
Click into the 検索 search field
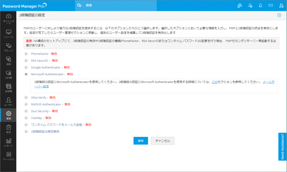click(x=126, y=5)
